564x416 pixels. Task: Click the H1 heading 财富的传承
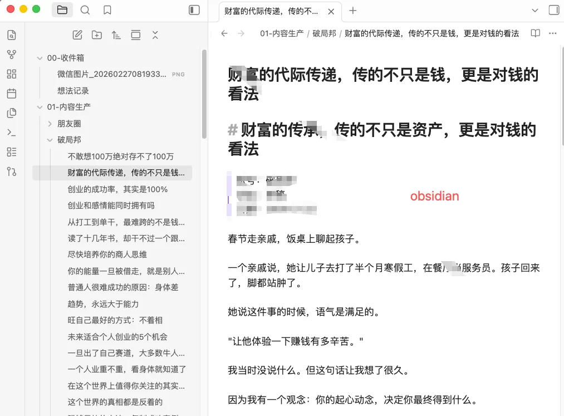coord(382,139)
